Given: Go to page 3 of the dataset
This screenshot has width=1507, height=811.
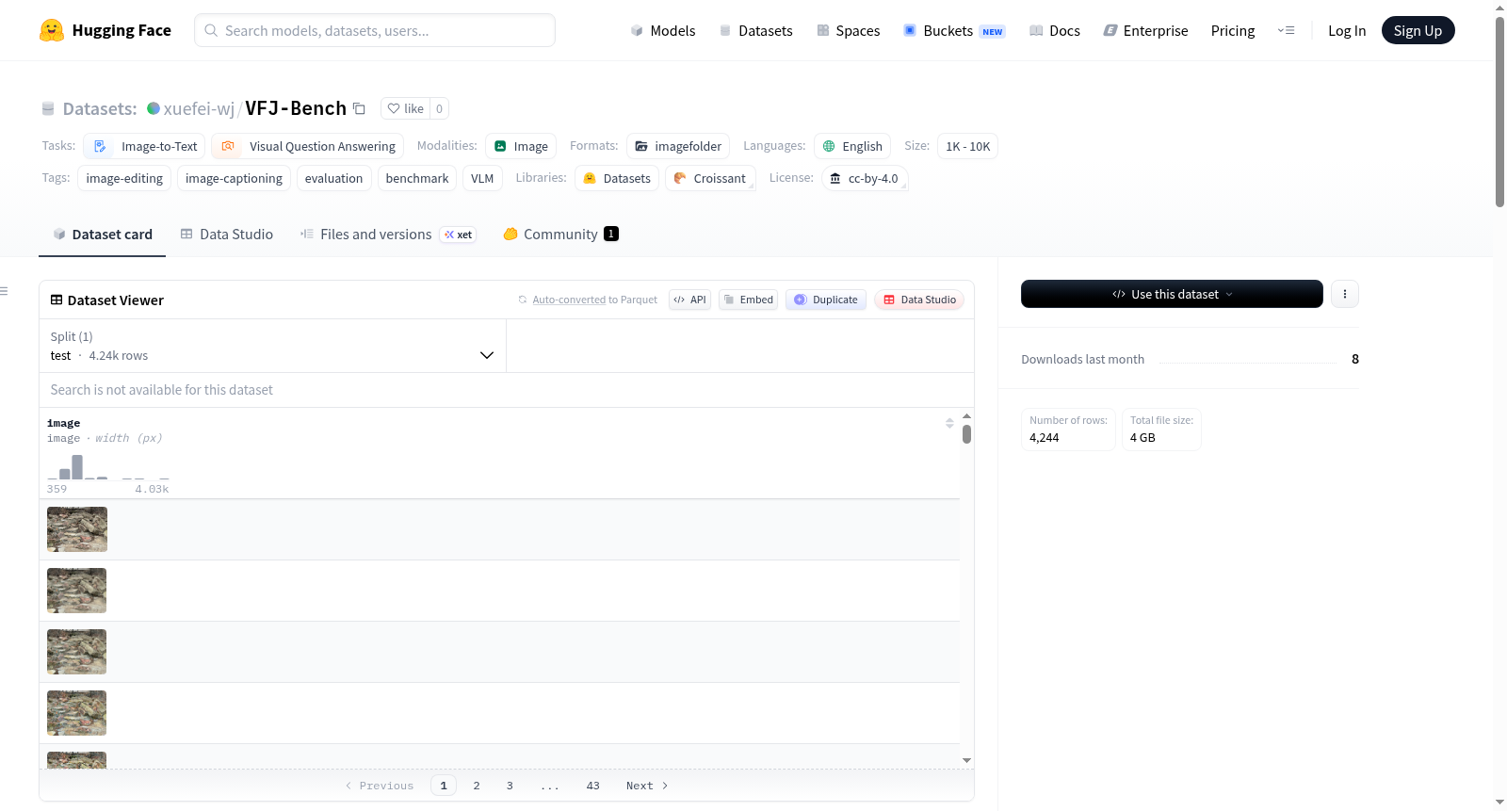Looking at the screenshot, I should click(510, 786).
